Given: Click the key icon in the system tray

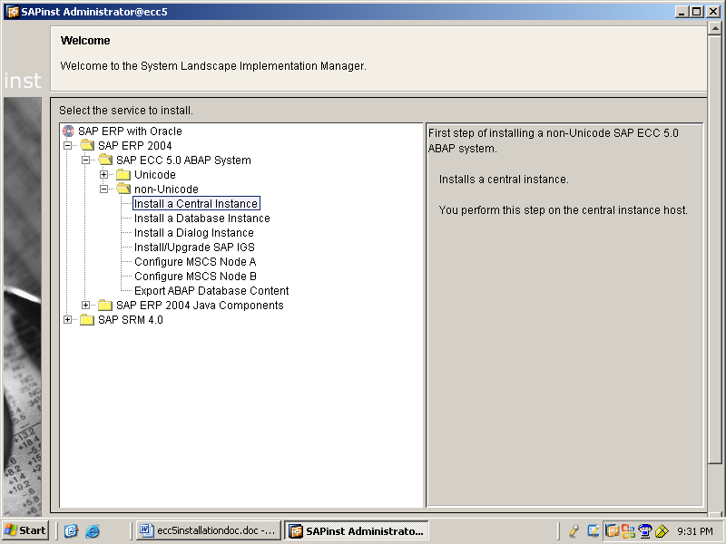Looking at the screenshot, I should (x=574, y=530).
